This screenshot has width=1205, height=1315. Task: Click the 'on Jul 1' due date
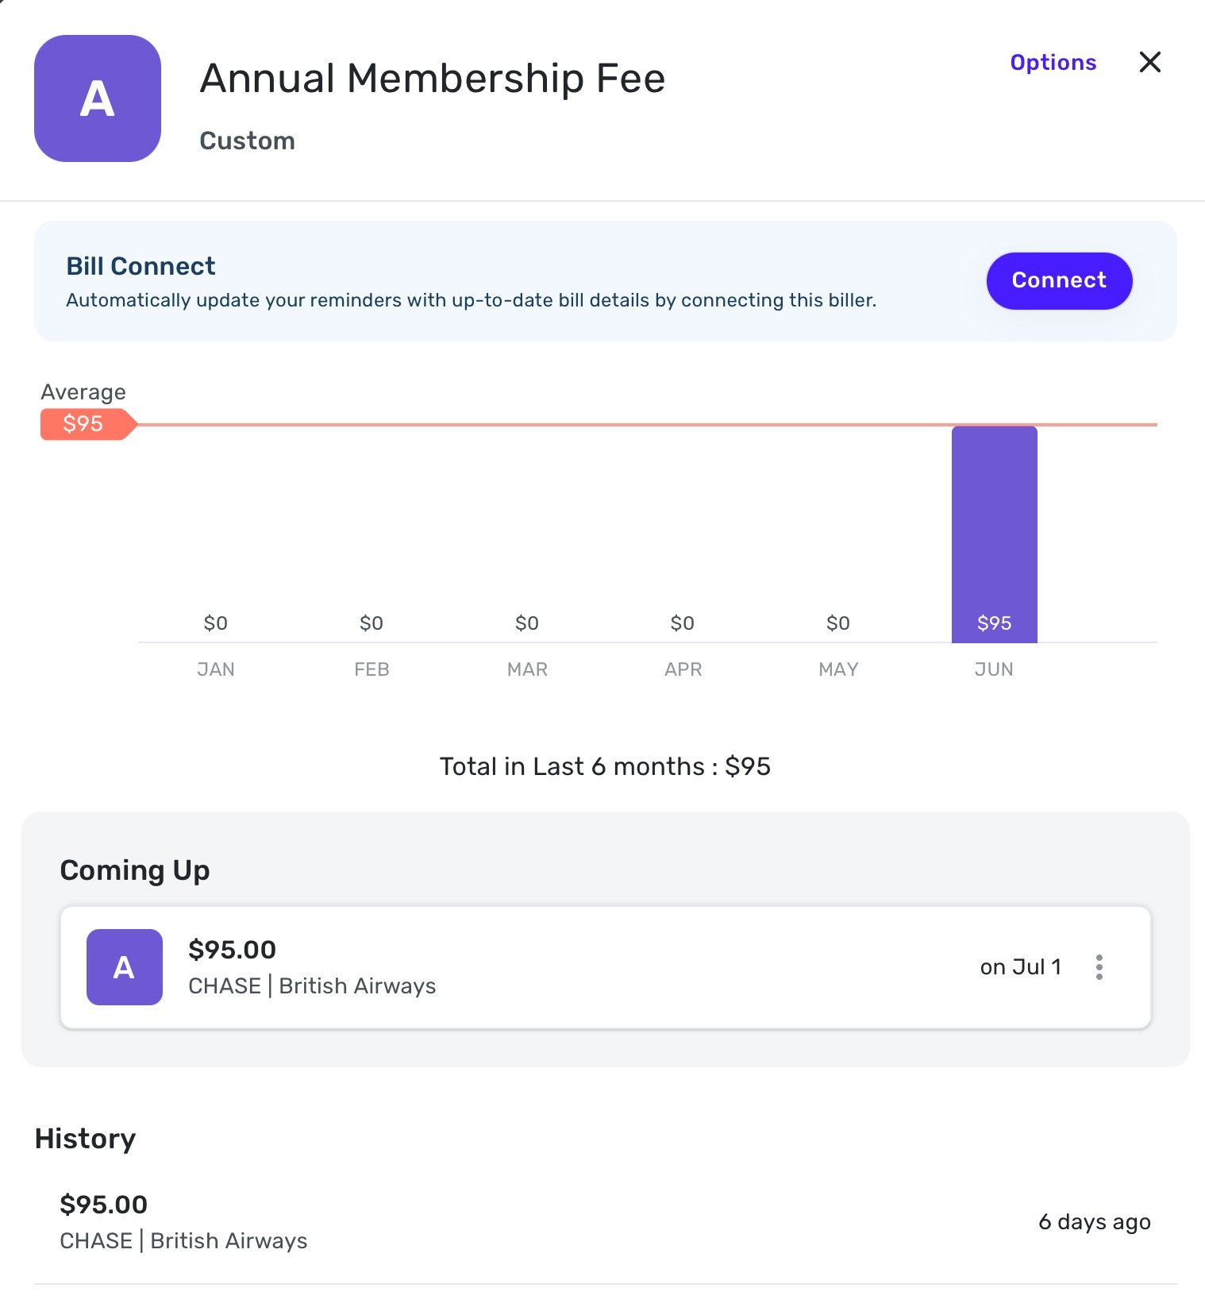[x=1020, y=966]
